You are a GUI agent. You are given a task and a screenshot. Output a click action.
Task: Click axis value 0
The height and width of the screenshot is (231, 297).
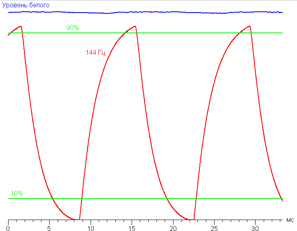click(8, 228)
